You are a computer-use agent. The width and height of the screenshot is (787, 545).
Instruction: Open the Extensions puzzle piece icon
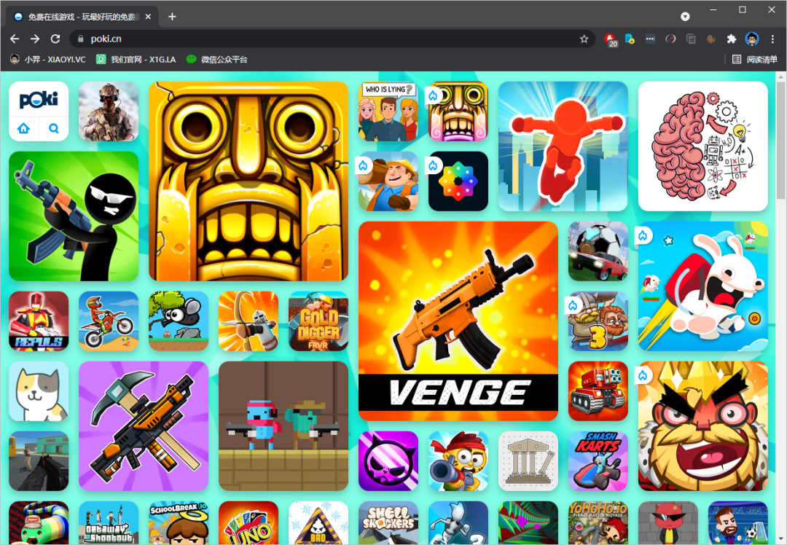[x=732, y=39]
